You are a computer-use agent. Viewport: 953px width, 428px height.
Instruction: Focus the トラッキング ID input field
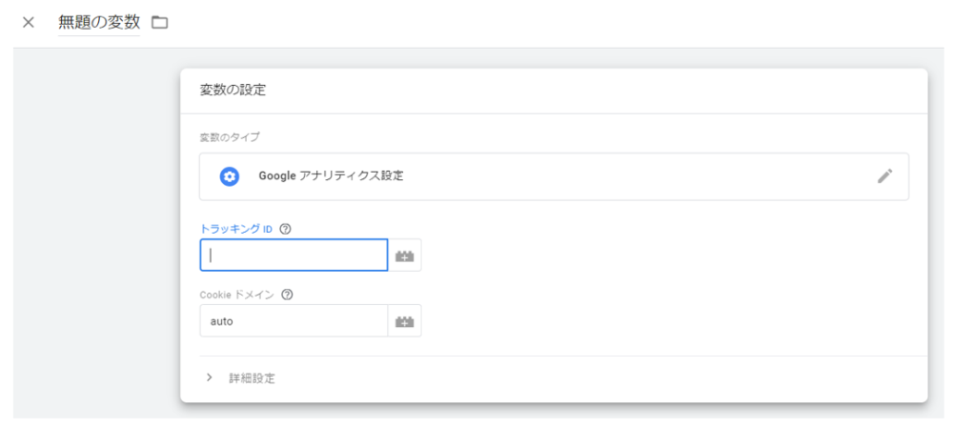[x=294, y=255]
